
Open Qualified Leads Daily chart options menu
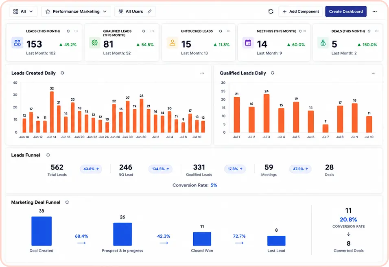pyautogui.click(x=374, y=73)
